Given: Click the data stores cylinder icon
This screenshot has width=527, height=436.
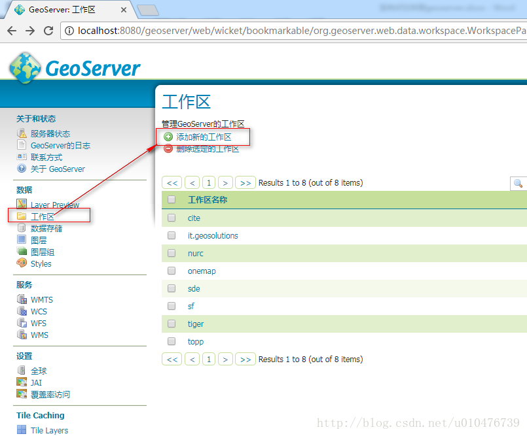Looking at the screenshot, I should click(22, 228).
